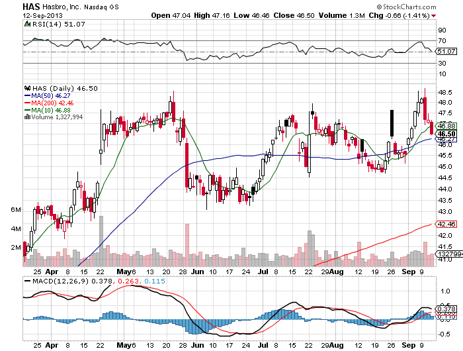Click the -0.5 label on MACD axis
463x351 pixels.
pyautogui.click(x=443, y=334)
